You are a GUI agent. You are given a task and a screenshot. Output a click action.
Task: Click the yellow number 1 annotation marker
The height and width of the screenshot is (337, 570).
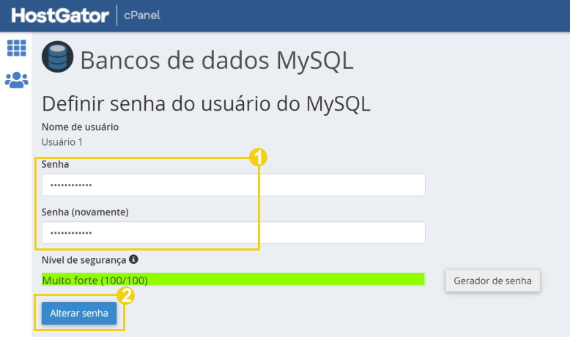(258, 157)
